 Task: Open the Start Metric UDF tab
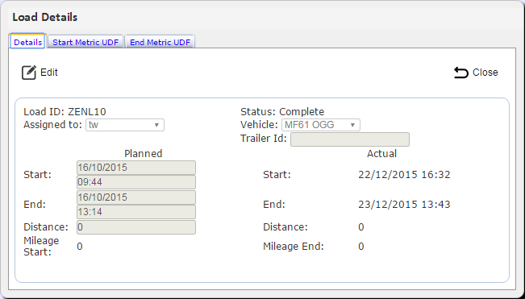[85, 42]
